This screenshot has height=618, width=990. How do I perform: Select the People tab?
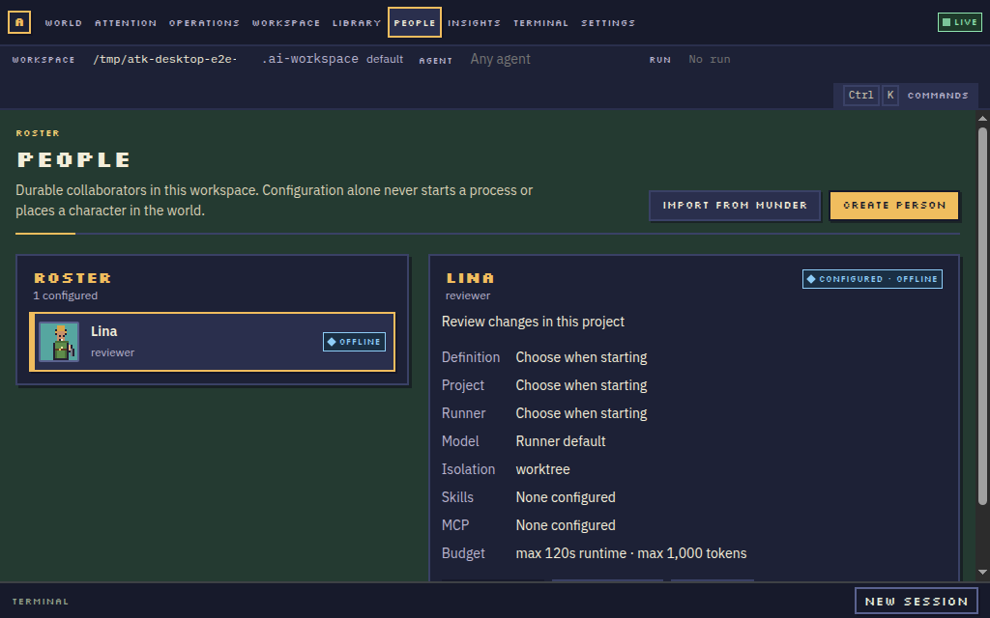(x=415, y=23)
